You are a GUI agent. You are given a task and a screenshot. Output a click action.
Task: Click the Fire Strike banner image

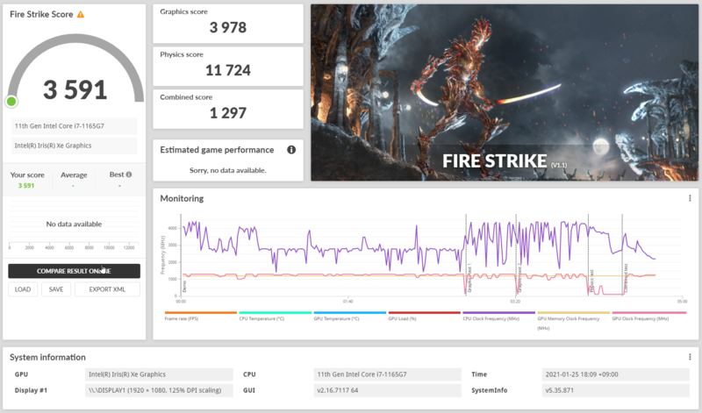tap(505, 93)
